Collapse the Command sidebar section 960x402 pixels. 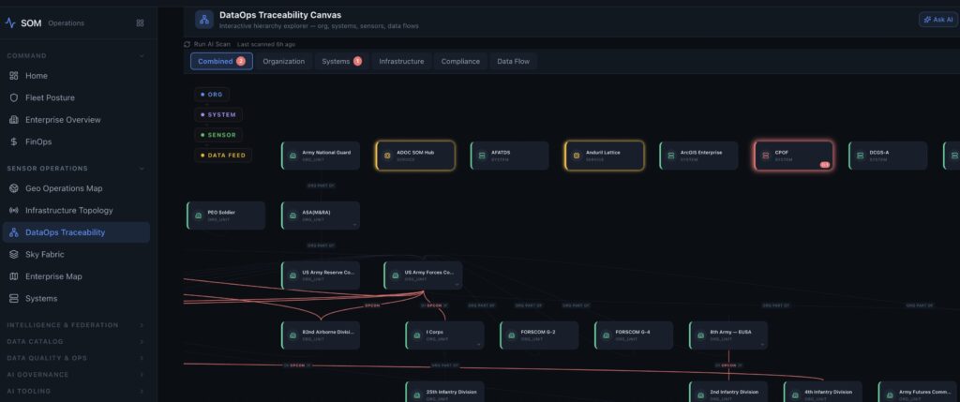coord(142,55)
